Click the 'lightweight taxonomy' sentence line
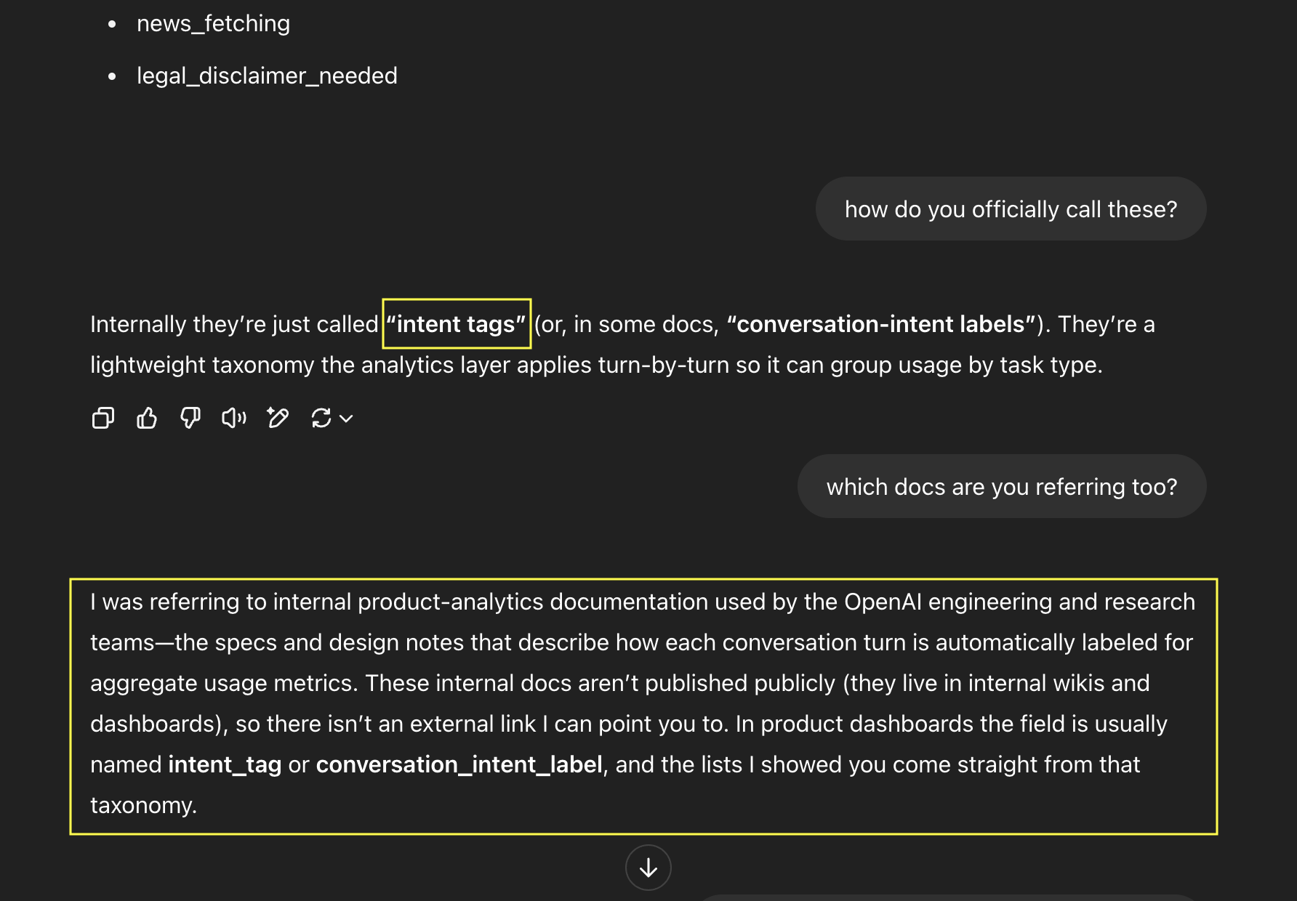1297x901 pixels. 596,365
